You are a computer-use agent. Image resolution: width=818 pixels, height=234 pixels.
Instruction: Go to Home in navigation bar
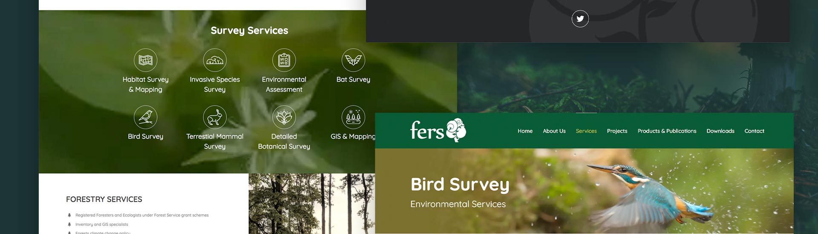(525, 131)
